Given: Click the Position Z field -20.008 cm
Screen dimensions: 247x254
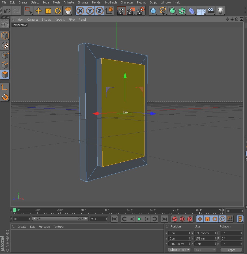Looking at the screenshot, I should coord(179,244).
